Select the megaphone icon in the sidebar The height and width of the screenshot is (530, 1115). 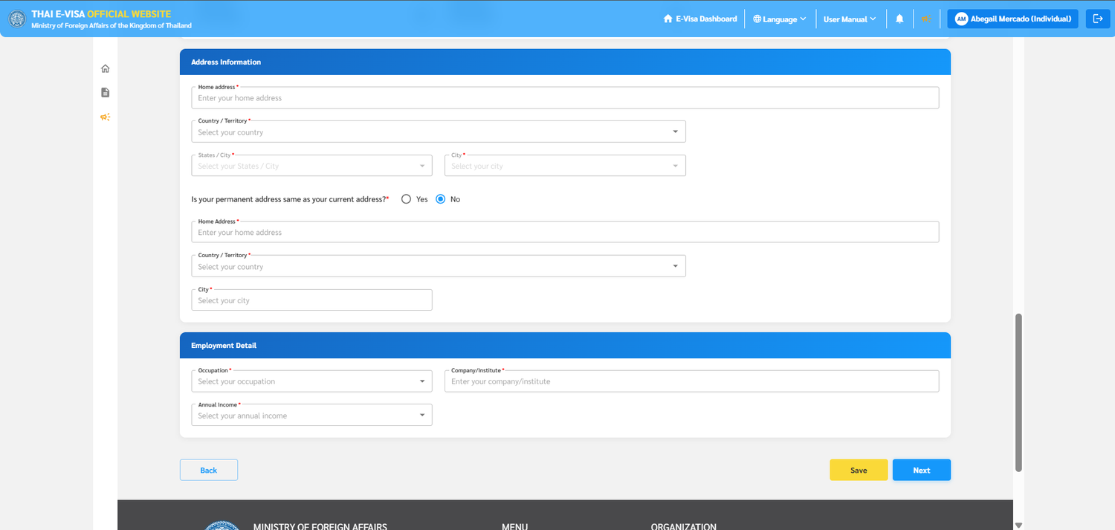point(106,117)
